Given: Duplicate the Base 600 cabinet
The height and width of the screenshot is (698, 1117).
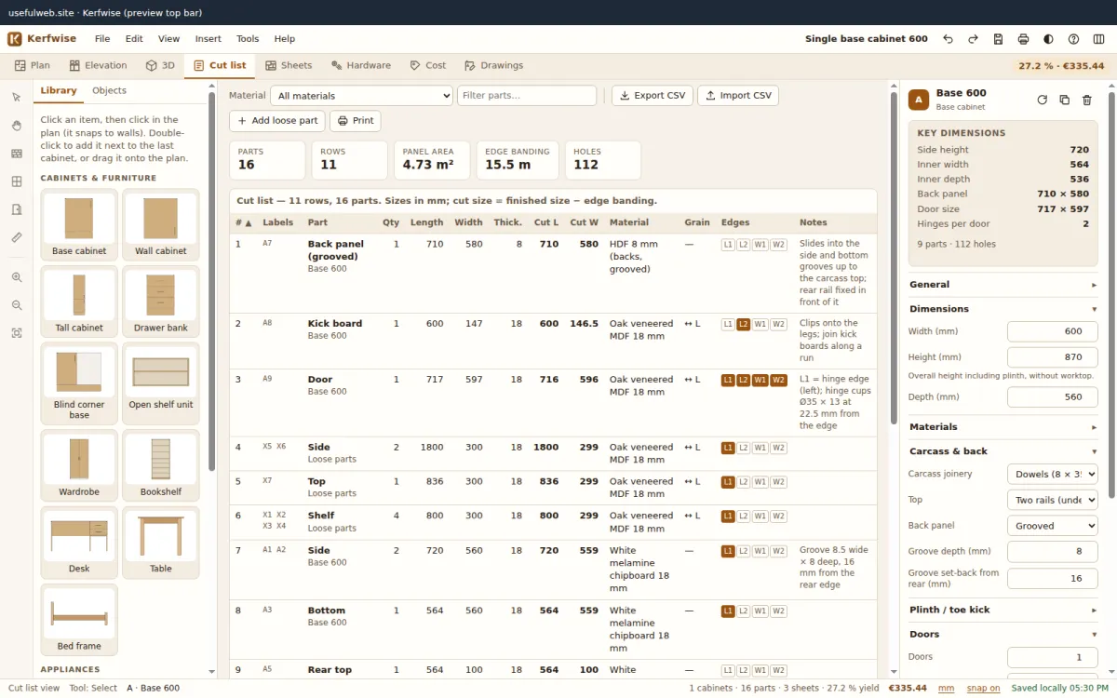Looking at the screenshot, I should click(x=1064, y=100).
